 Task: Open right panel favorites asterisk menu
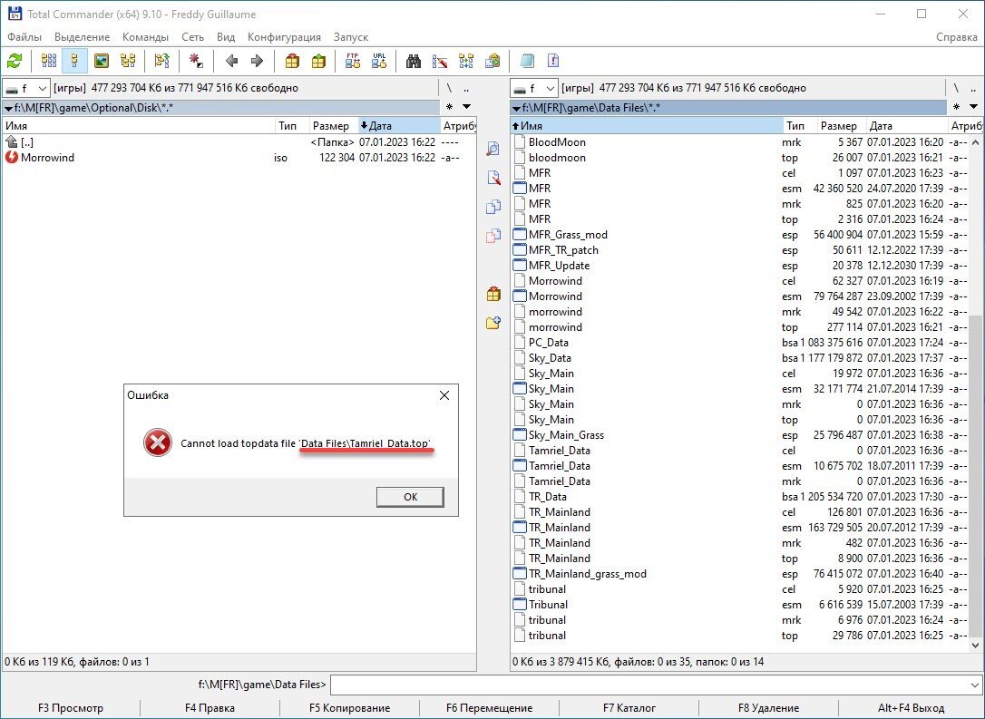956,107
